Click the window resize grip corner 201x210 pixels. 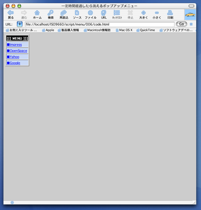coord(194,202)
